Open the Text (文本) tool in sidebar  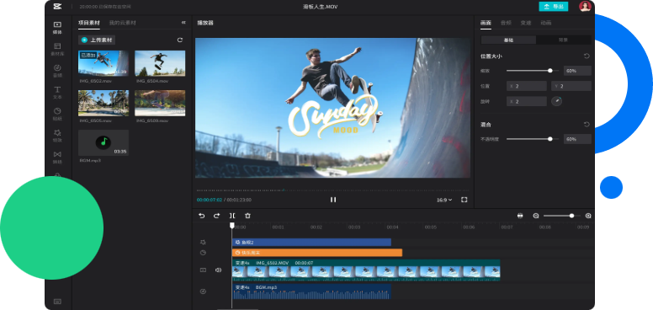(57, 92)
